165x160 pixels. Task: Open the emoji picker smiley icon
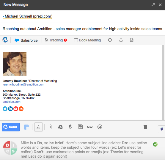tap(100, 127)
